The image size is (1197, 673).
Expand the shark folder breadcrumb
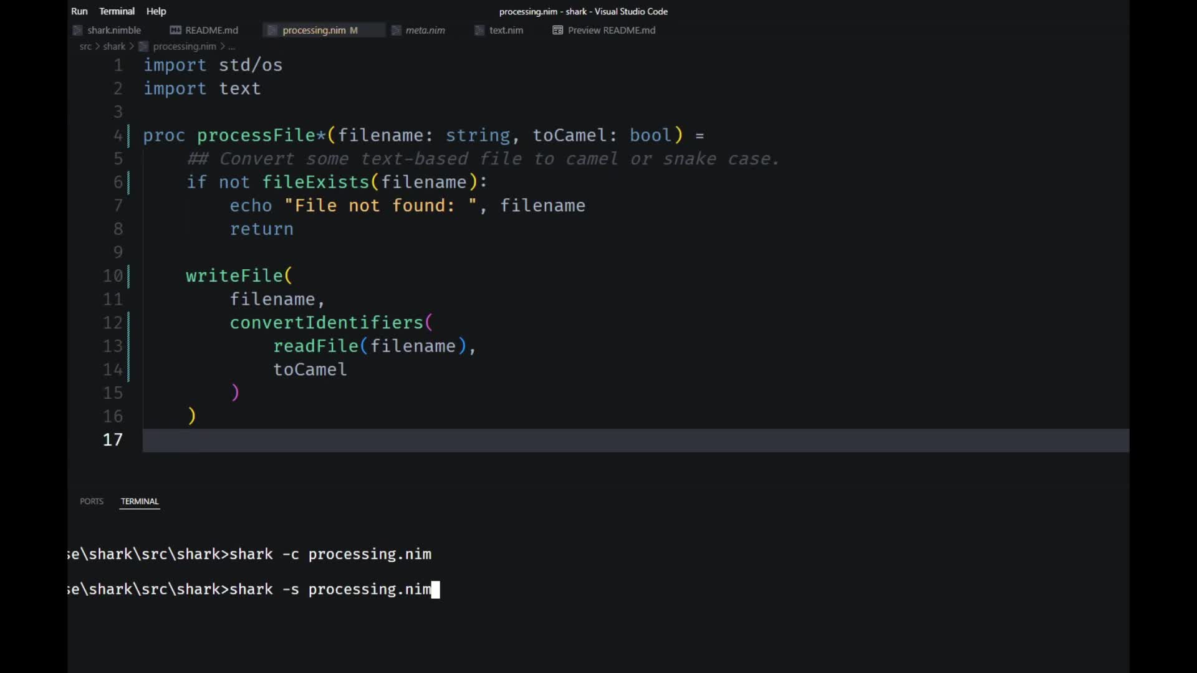[x=114, y=46]
